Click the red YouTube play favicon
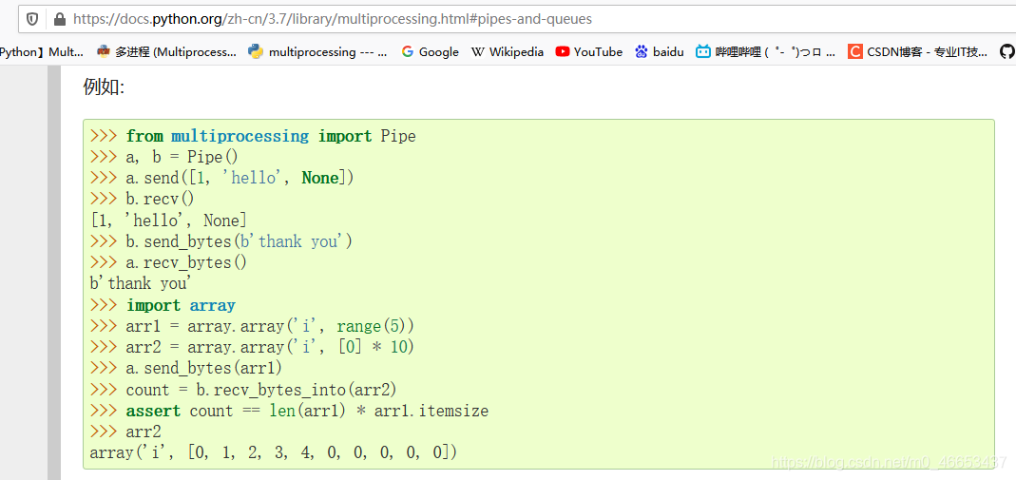This screenshot has height=480, width=1016. tap(563, 52)
